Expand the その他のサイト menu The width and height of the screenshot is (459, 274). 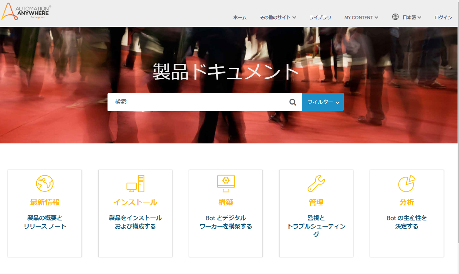tap(278, 17)
